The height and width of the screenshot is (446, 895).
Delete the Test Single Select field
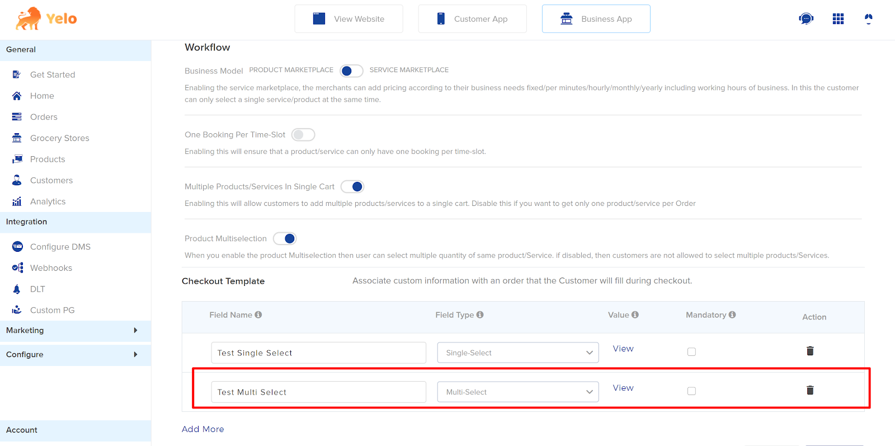[810, 351]
